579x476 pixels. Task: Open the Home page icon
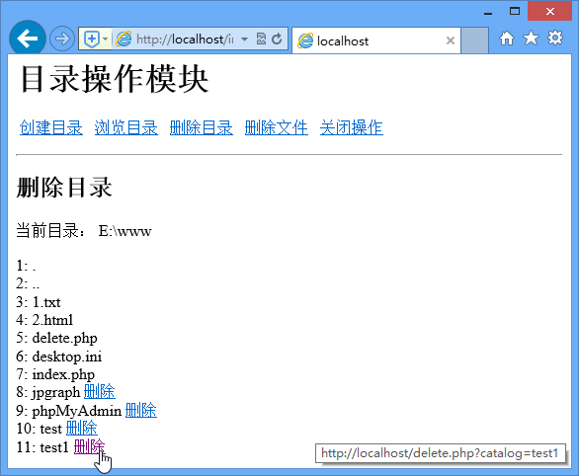click(x=507, y=38)
